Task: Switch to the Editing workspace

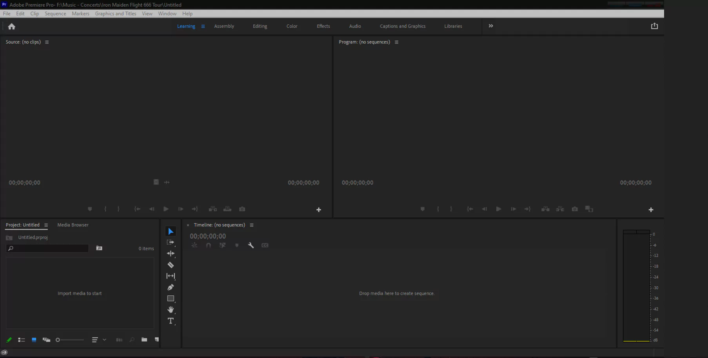Action: 260,26
